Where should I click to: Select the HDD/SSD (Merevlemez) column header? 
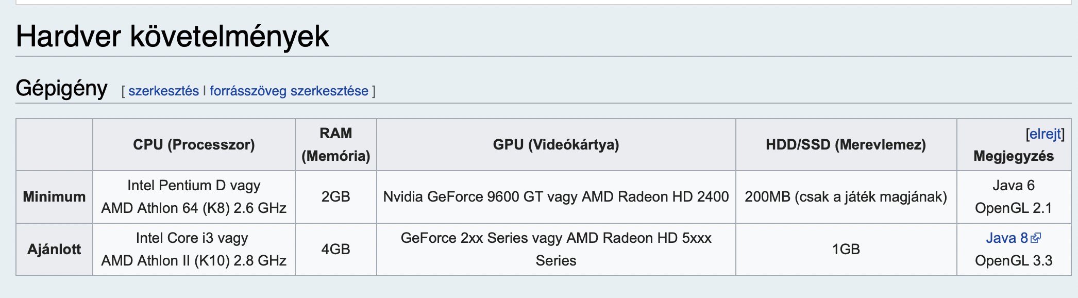coord(846,145)
